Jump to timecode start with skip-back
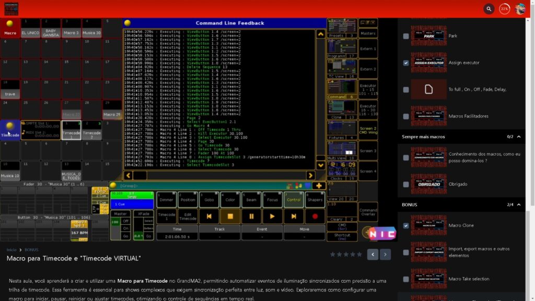535x301 pixels. (209, 215)
